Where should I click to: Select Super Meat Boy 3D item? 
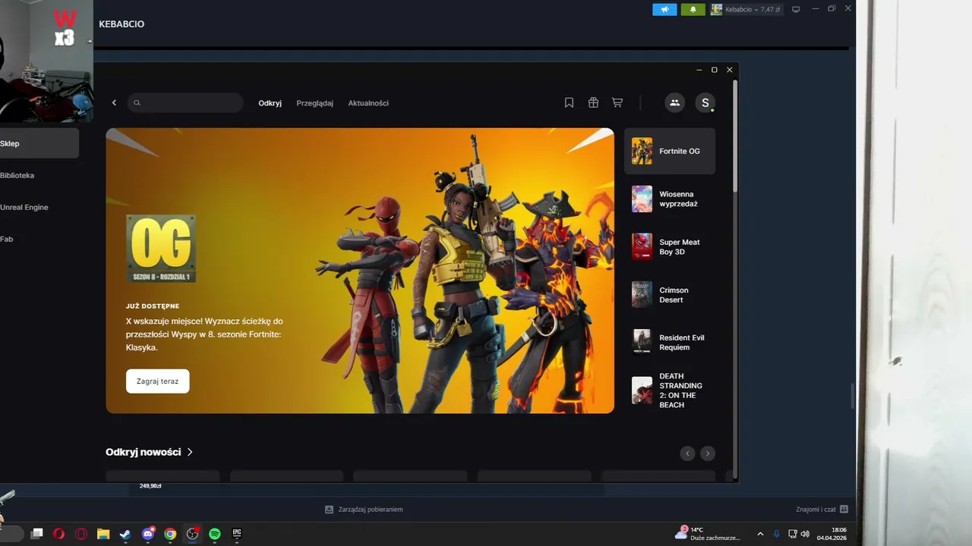tap(670, 246)
